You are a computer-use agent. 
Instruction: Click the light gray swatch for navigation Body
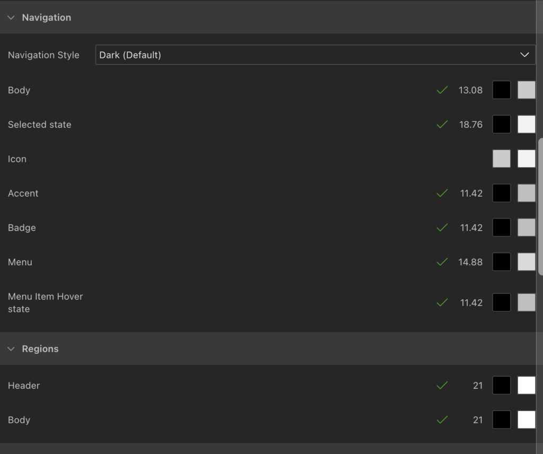(x=526, y=90)
